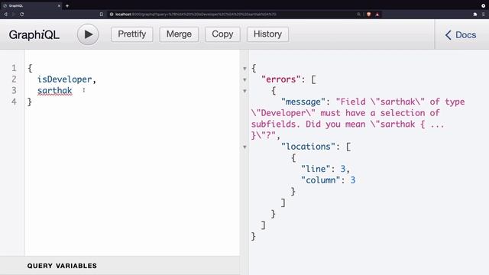Image resolution: width=489 pixels, height=275 pixels.
Task: Click the Prettify button
Action: pyautogui.click(x=132, y=34)
